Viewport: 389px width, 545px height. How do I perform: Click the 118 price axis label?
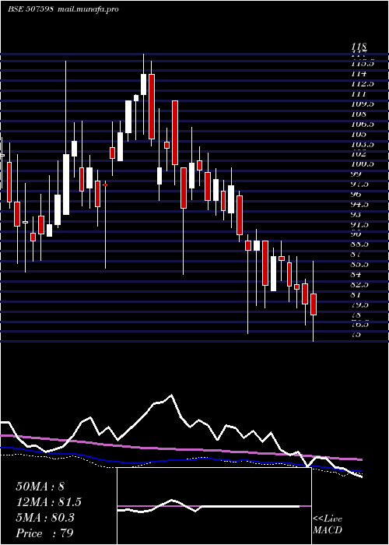coord(359,46)
